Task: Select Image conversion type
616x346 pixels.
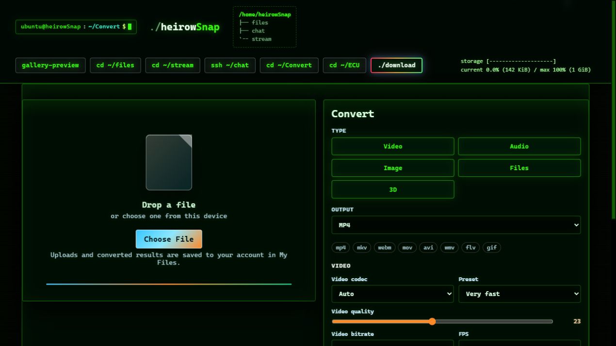Action: (393, 168)
